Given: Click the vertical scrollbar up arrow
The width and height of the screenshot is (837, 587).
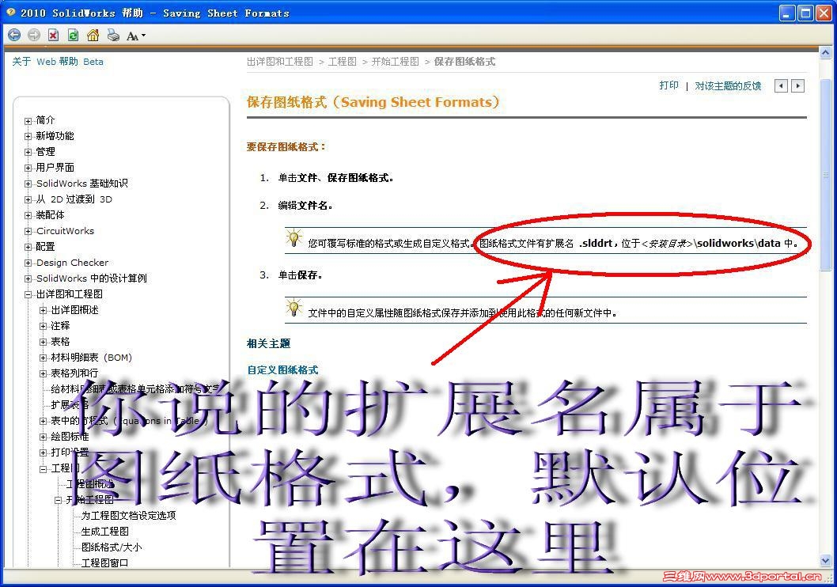Looking at the screenshot, I should [826, 52].
